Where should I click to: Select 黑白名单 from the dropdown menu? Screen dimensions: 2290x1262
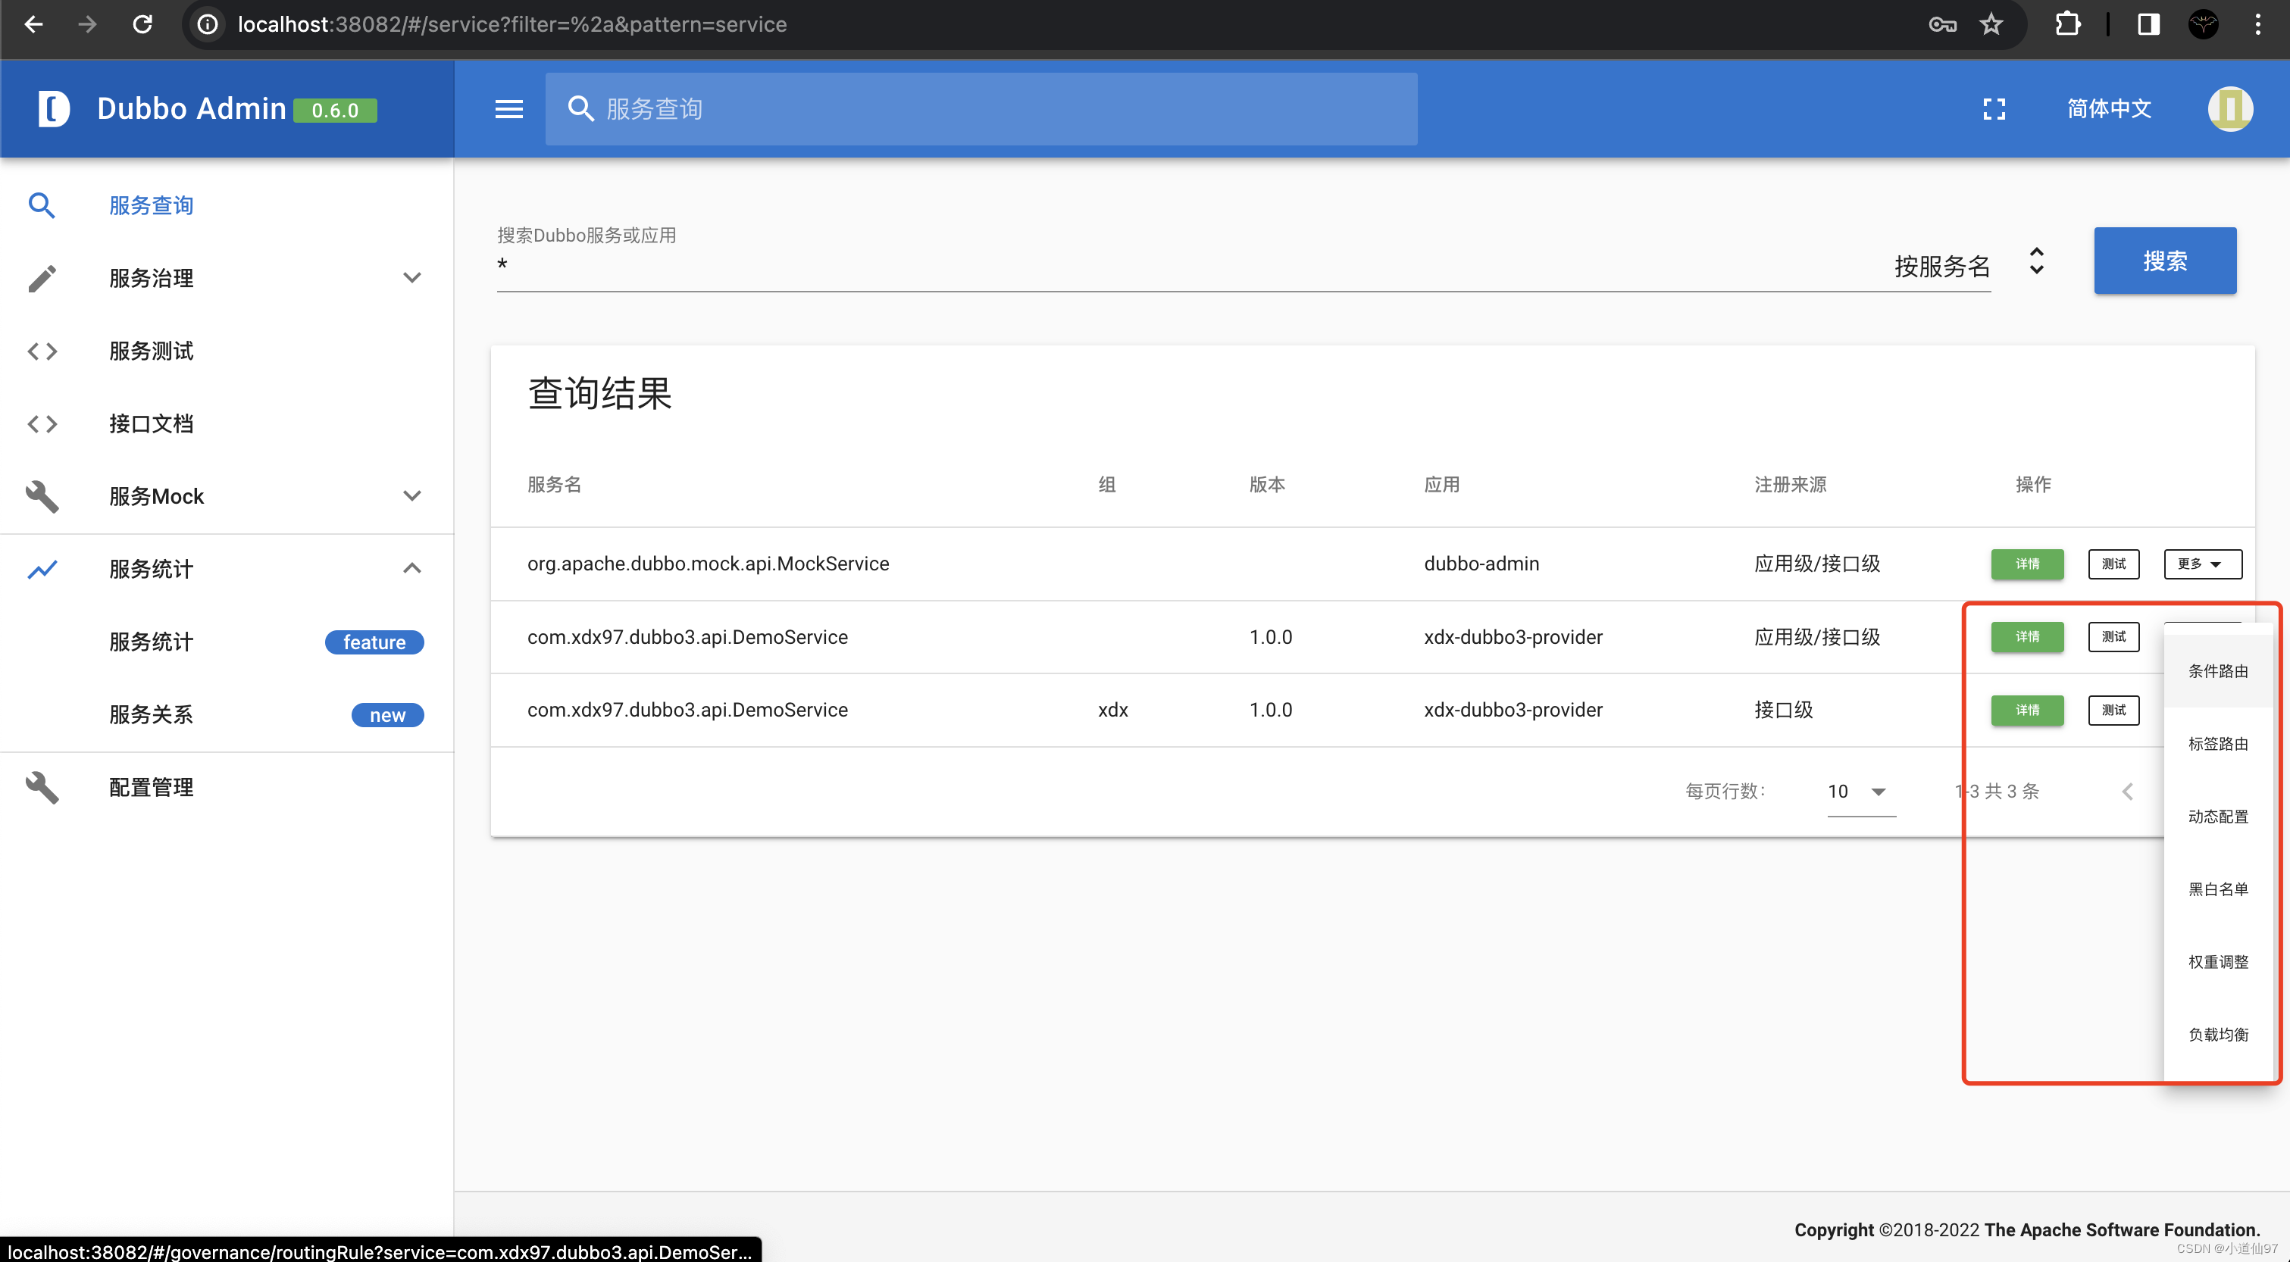pos(2218,889)
